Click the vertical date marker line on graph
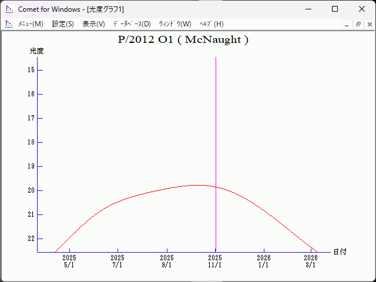Screen dimensions: 376x282 pyautogui.click(x=216, y=117)
